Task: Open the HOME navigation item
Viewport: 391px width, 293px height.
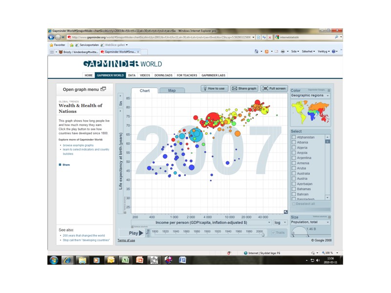Action: point(88,75)
